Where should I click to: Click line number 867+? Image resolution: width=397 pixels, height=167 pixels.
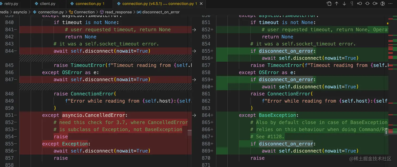[x=208, y=136]
